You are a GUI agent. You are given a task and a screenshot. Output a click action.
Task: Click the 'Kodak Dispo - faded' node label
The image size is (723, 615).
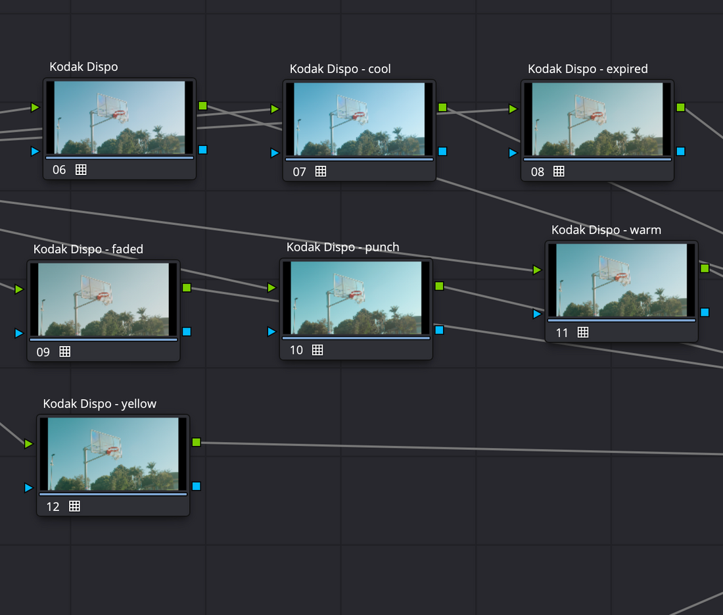pyautogui.click(x=89, y=249)
